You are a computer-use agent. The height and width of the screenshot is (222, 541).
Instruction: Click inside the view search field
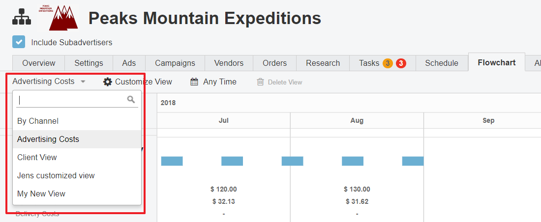coord(71,100)
